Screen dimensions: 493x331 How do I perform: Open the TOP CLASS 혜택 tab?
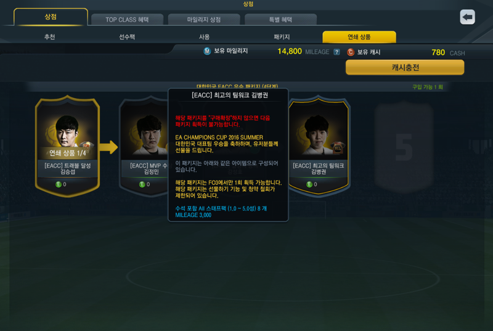click(x=127, y=20)
